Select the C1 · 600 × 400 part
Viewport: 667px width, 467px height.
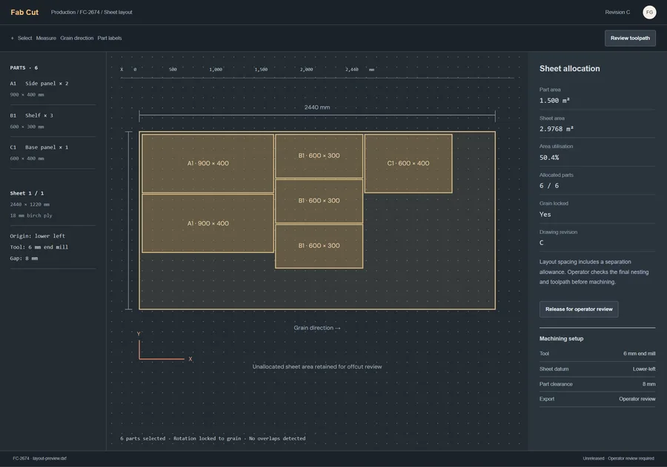(x=408, y=163)
